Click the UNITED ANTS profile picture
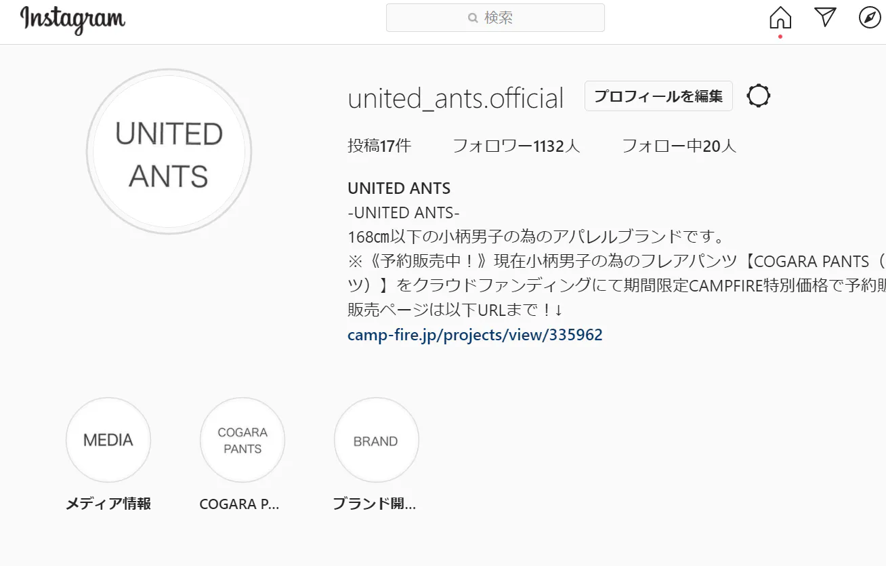The width and height of the screenshot is (886, 566). click(x=169, y=152)
